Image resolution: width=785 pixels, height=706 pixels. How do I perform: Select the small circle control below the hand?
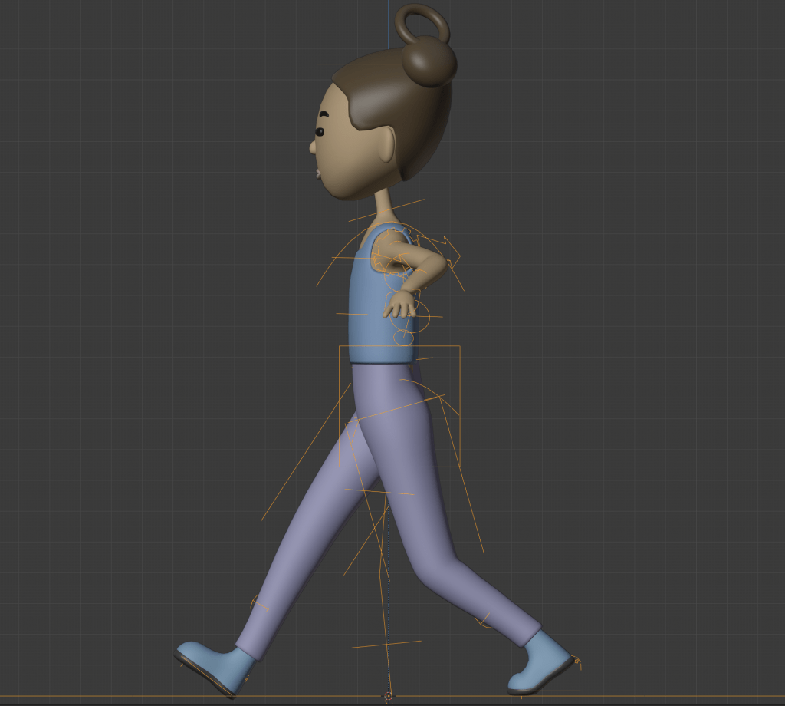pos(403,337)
